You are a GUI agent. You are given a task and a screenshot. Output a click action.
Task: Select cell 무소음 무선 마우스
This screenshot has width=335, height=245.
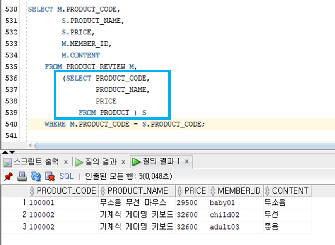[137, 203]
